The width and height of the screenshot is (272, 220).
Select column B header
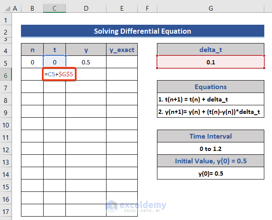pos(32,8)
